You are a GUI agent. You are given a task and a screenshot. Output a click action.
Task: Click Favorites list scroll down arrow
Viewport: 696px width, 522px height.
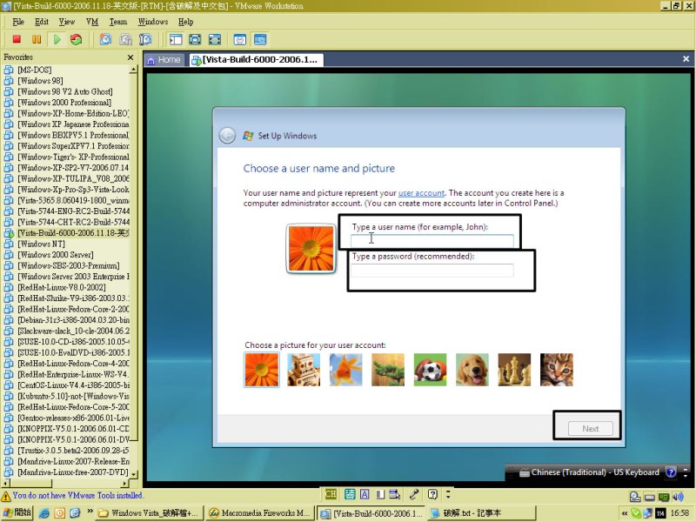[134, 474]
